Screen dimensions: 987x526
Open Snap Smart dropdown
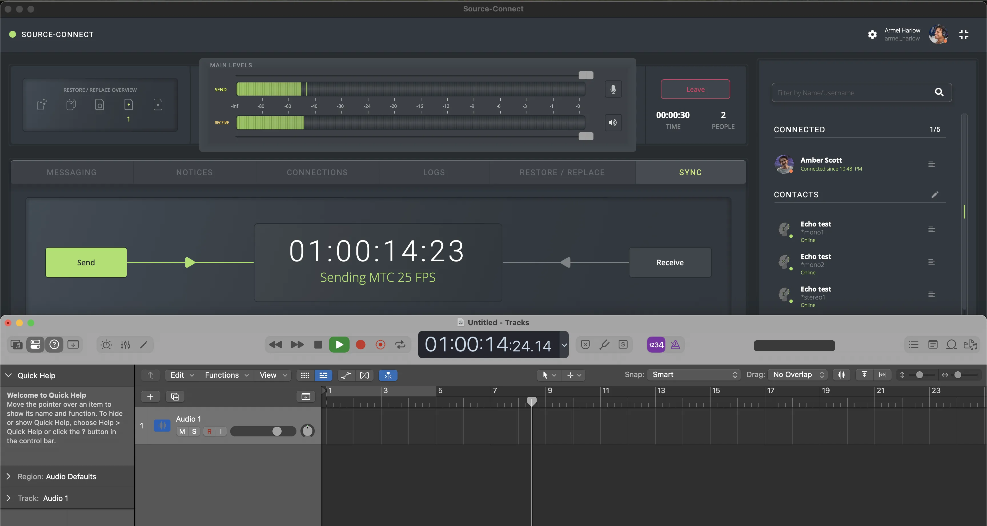(693, 375)
